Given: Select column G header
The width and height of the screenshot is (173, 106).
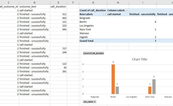Looking at the screenshot, I should (93, 2).
